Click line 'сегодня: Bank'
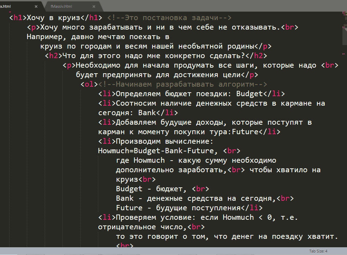 (x=138, y=113)
